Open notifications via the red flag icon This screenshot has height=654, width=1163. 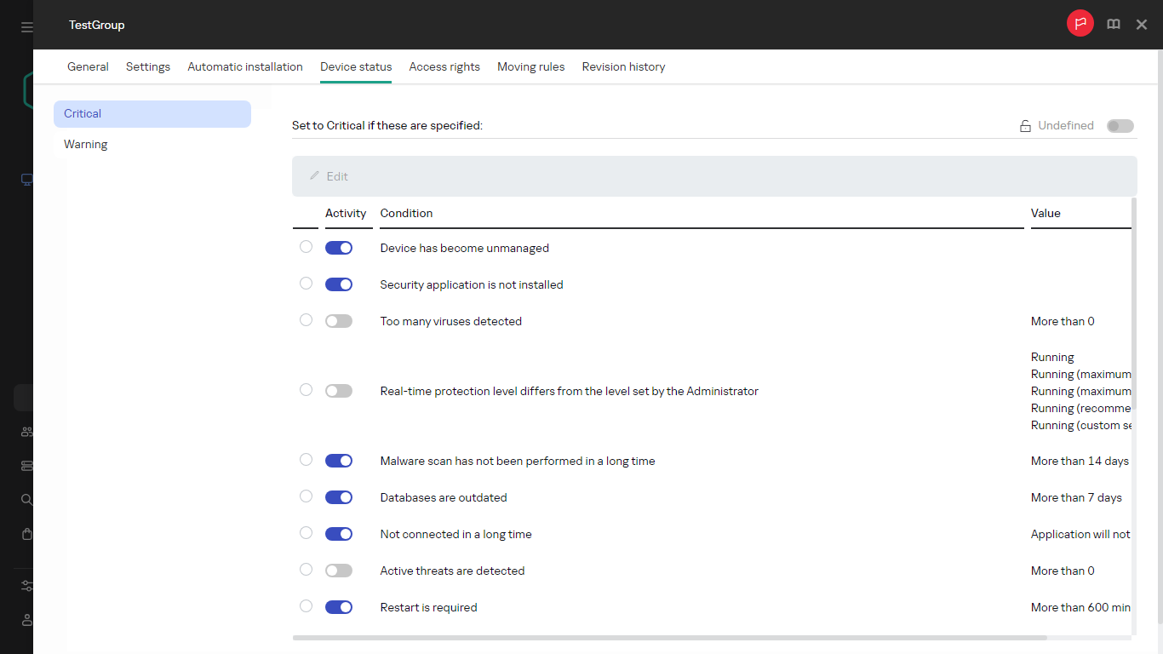click(x=1080, y=23)
